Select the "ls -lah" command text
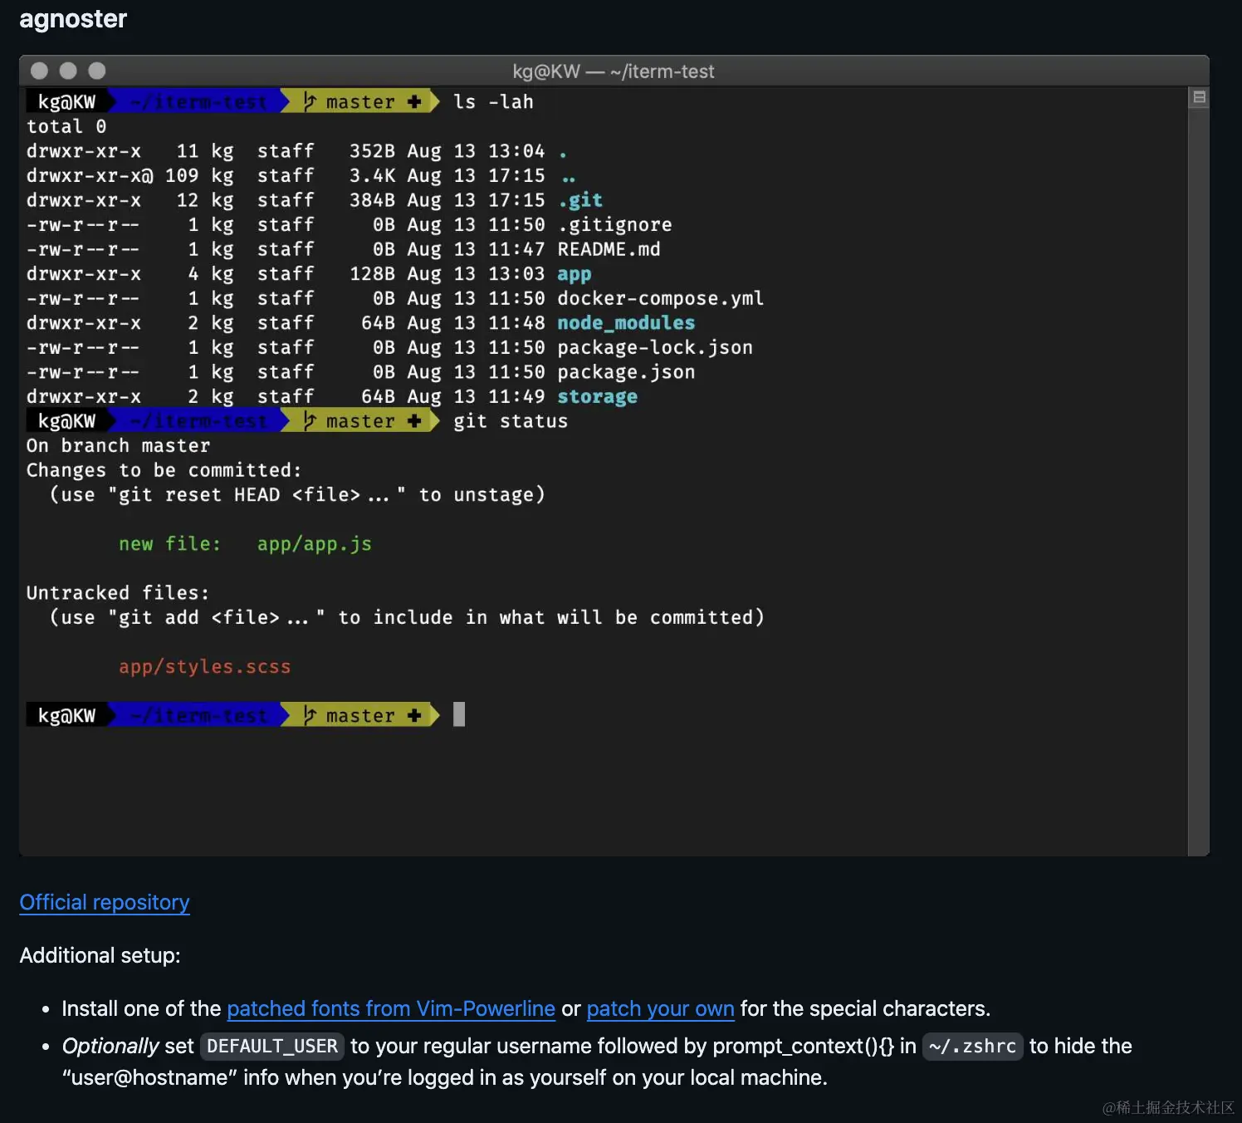Screen dimensions: 1242x1123 click(493, 102)
